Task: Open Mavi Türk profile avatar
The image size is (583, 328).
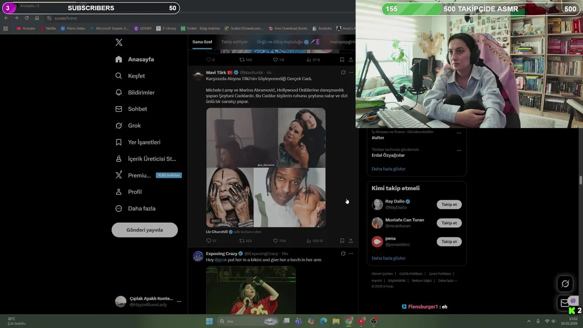Action: pos(198,76)
